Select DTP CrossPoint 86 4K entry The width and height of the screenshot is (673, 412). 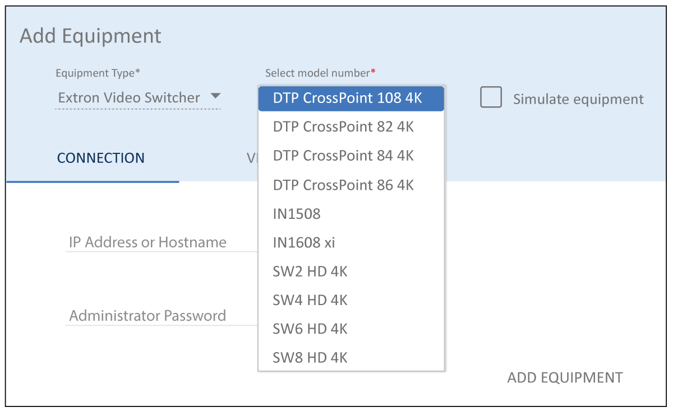click(351, 185)
